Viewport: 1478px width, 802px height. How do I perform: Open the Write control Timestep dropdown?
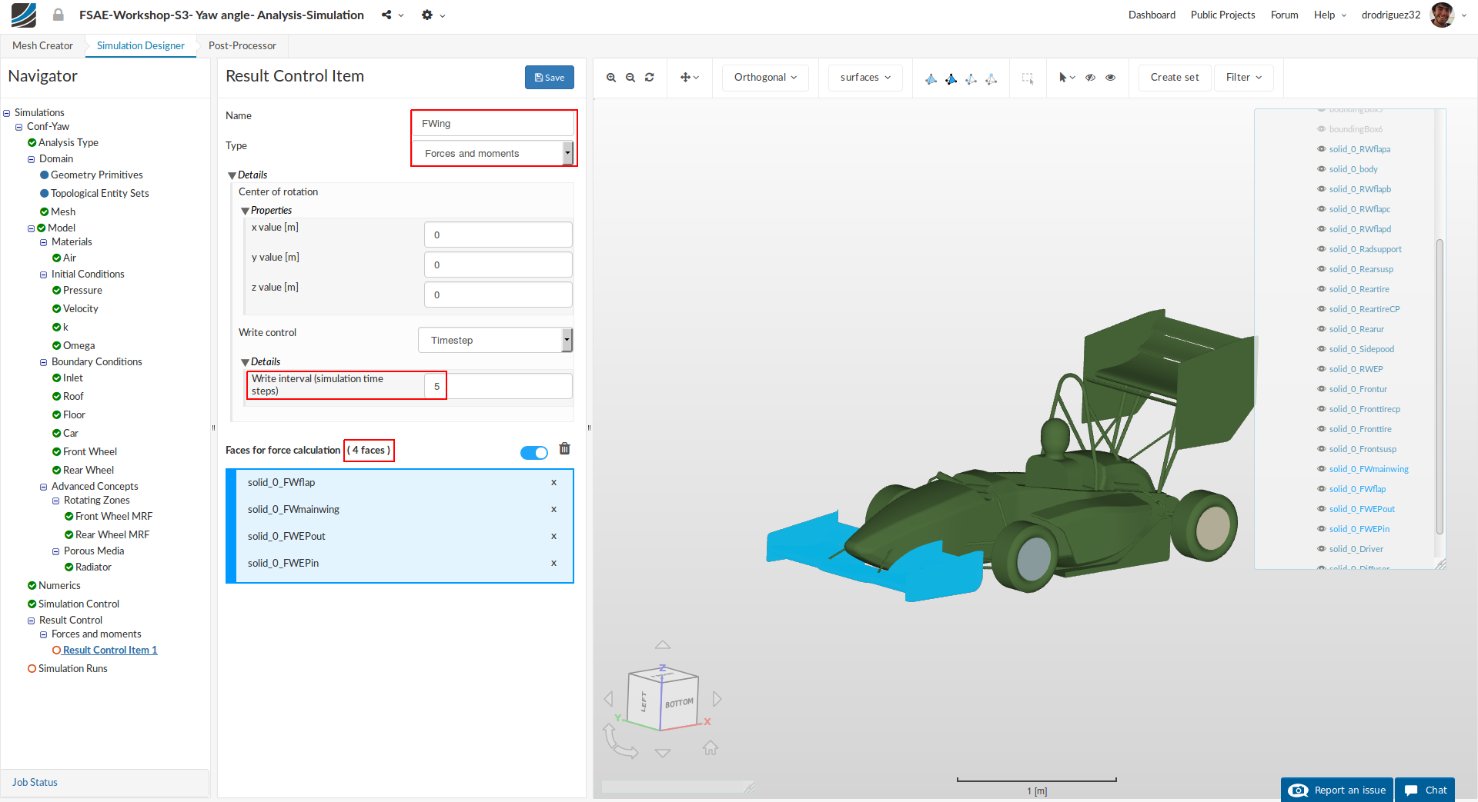tap(495, 340)
